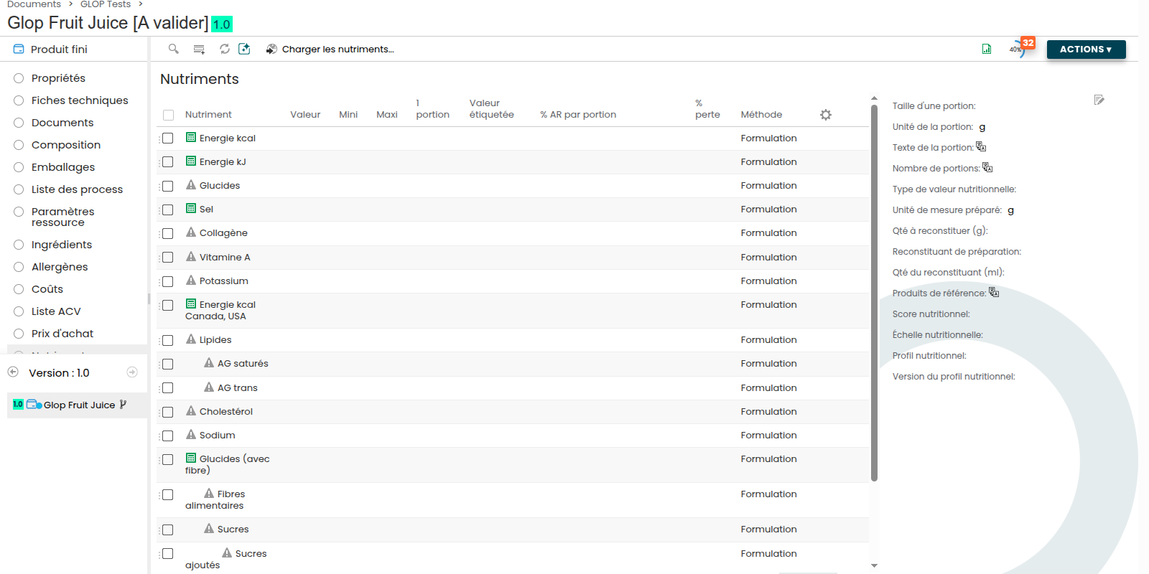Open nutrient table column settings gear
Image resolution: width=1149 pixels, height=574 pixels.
click(826, 115)
